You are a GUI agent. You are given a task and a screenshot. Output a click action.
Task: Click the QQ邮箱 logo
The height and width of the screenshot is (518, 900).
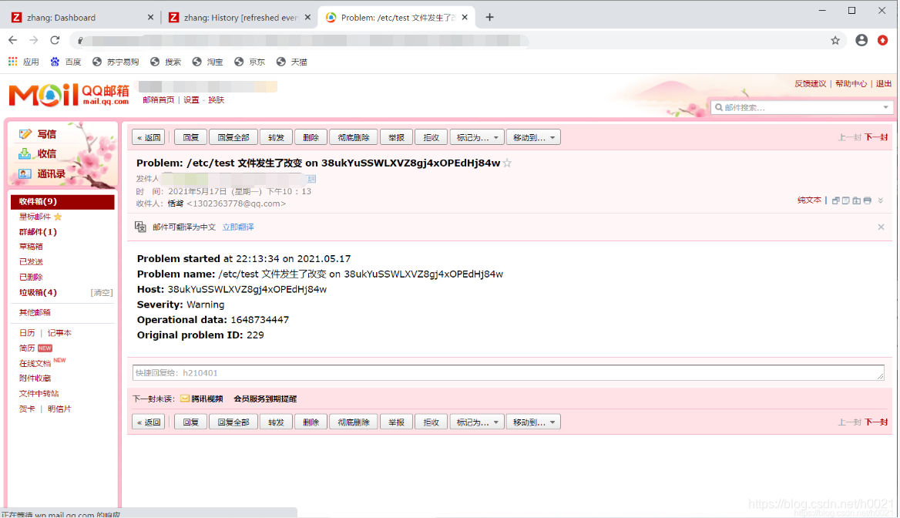coord(69,95)
